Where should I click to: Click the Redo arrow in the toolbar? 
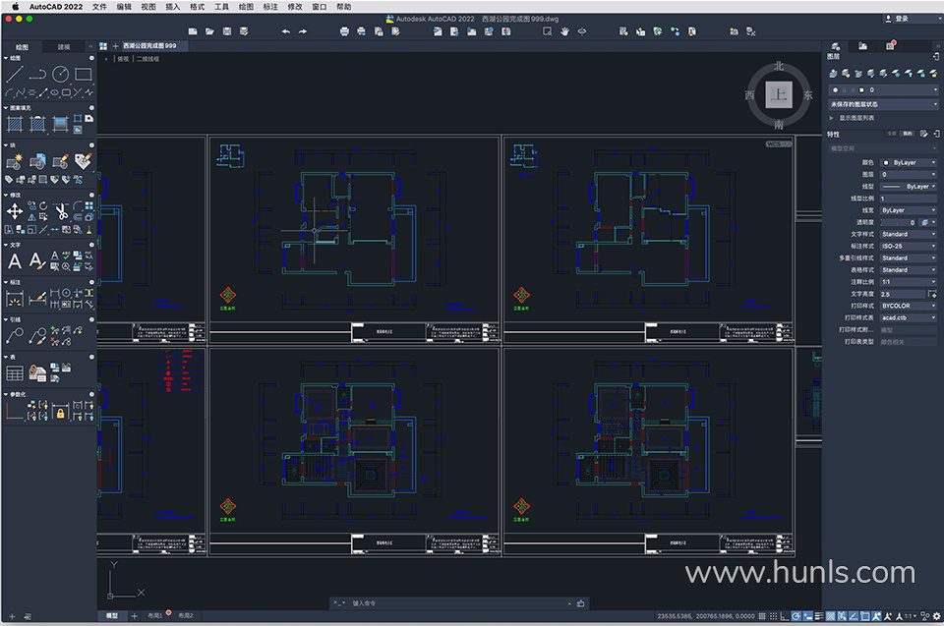(302, 31)
